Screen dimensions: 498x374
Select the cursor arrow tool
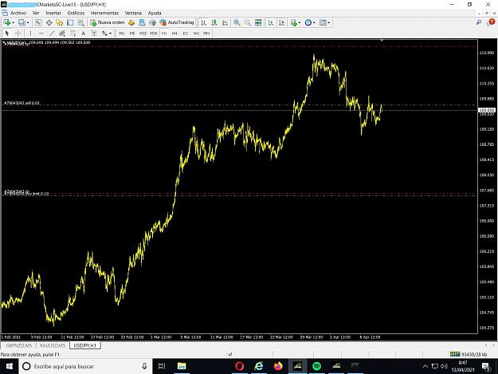pyautogui.click(x=7, y=33)
